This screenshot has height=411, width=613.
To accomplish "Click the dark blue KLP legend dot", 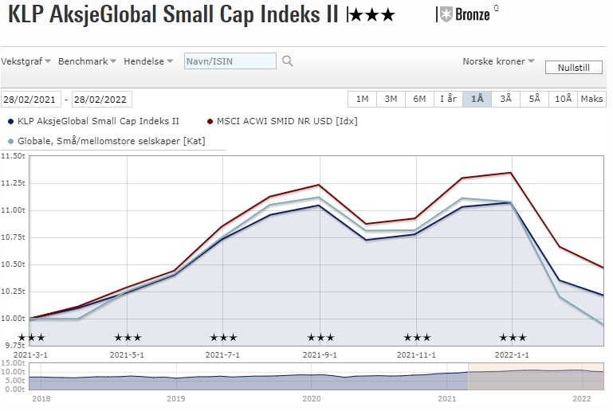I will (x=11, y=122).
